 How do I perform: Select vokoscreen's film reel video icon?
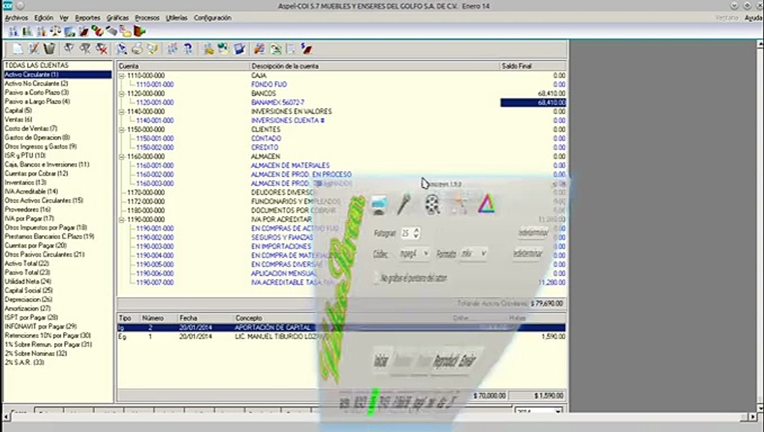(432, 205)
